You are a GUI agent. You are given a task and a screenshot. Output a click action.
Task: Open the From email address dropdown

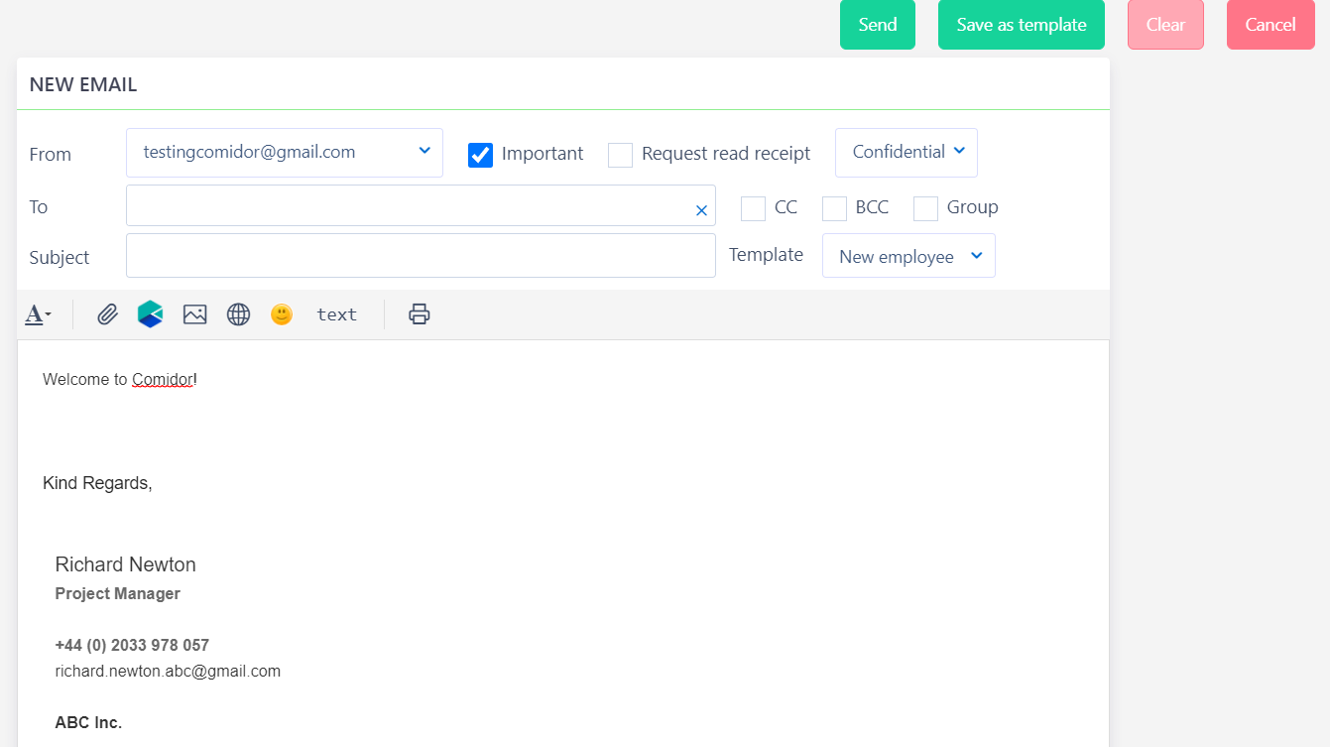pos(285,153)
